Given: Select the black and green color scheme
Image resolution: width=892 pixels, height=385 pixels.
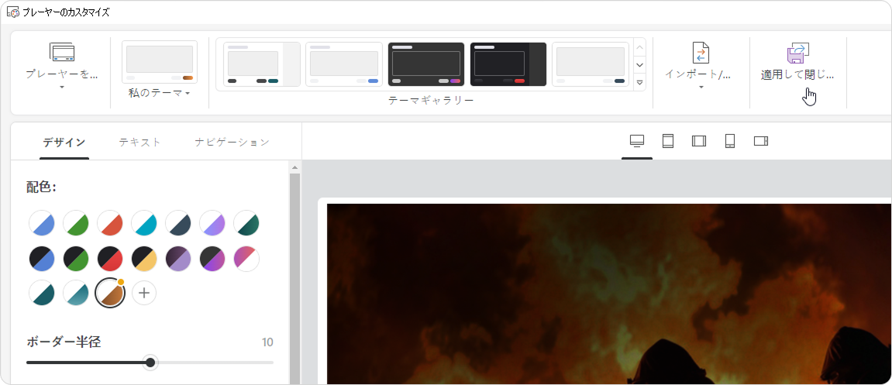Looking at the screenshot, I should click(x=76, y=258).
